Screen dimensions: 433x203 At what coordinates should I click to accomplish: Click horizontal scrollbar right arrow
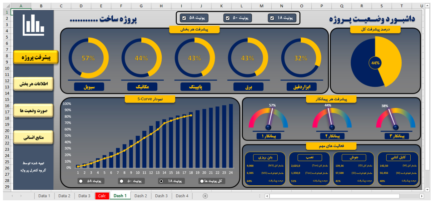coord(422,196)
